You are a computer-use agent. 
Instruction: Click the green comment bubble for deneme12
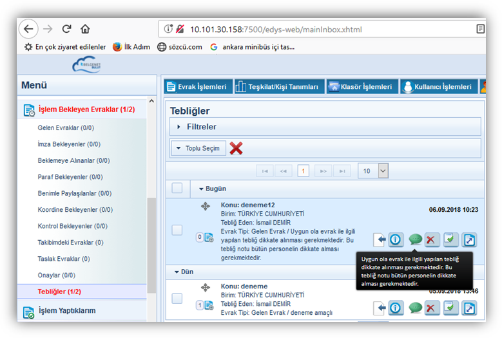(x=415, y=239)
